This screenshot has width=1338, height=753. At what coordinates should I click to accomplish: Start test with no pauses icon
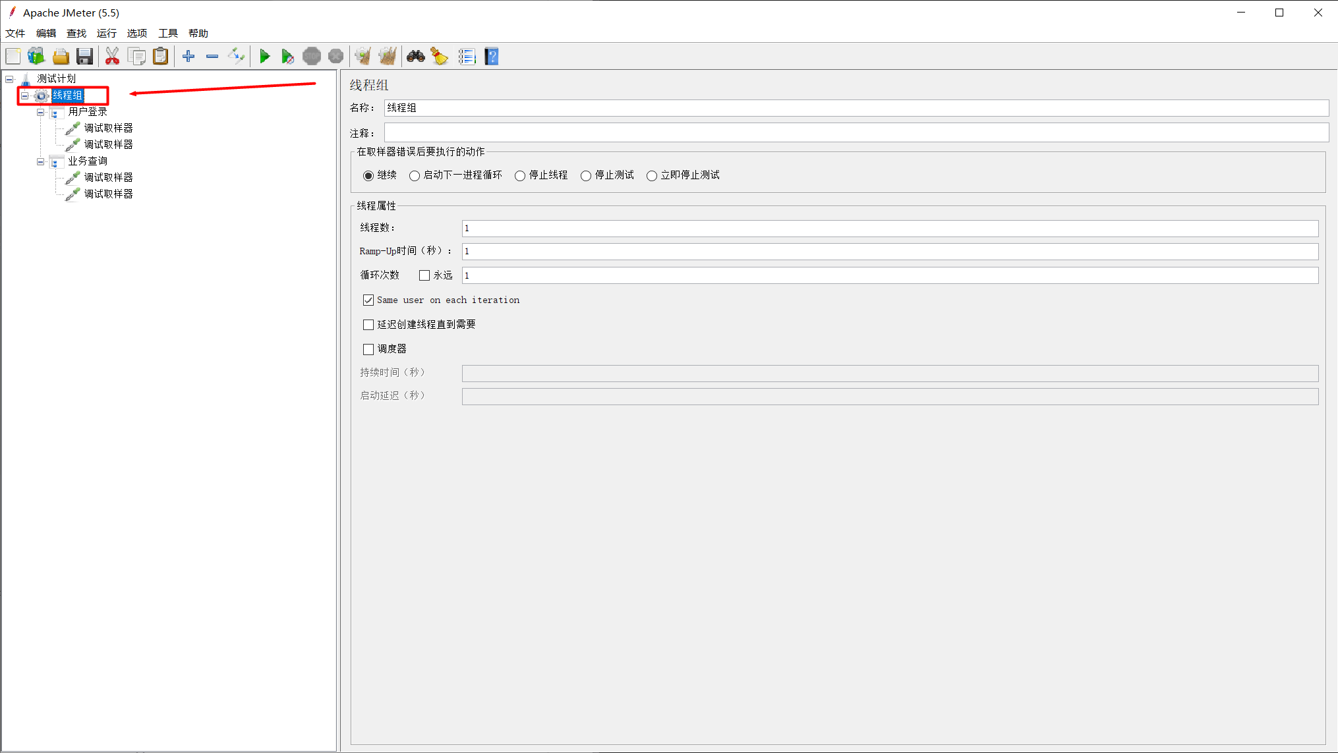click(288, 57)
